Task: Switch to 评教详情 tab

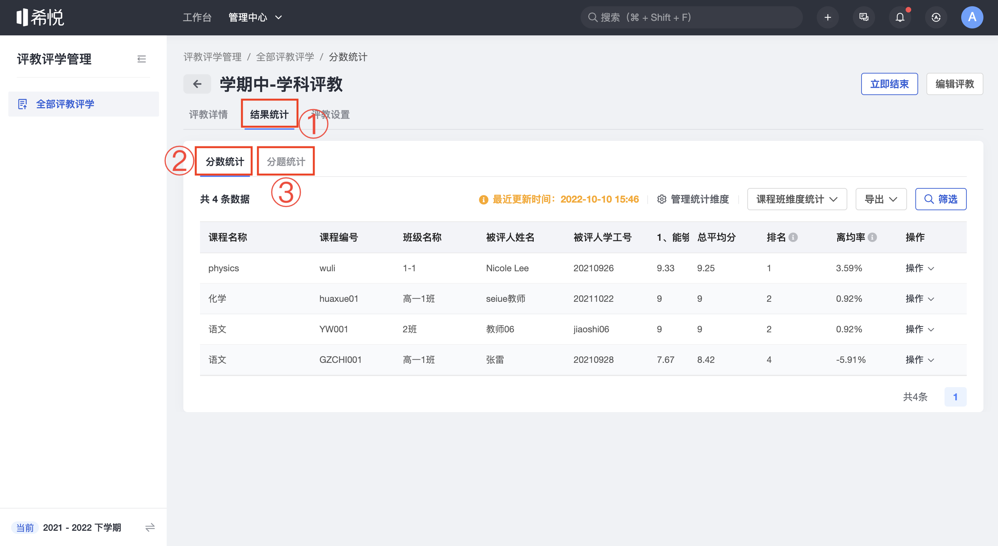Action: tap(208, 114)
